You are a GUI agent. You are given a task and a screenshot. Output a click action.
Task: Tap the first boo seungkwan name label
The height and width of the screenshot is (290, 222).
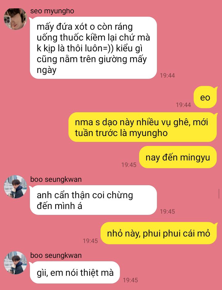point(56,179)
